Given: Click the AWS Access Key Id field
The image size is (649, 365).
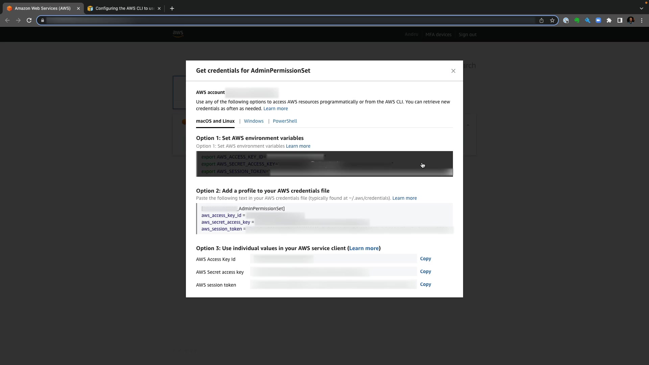Looking at the screenshot, I should point(333,259).
